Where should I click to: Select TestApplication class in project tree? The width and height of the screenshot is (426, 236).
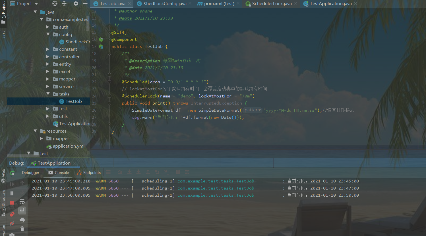[x=71, y=124]
